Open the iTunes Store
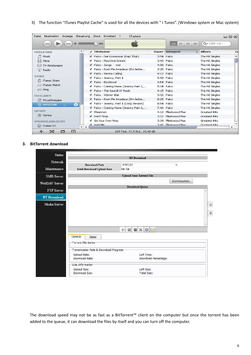251x355 pixels. [x=51, y=80]
